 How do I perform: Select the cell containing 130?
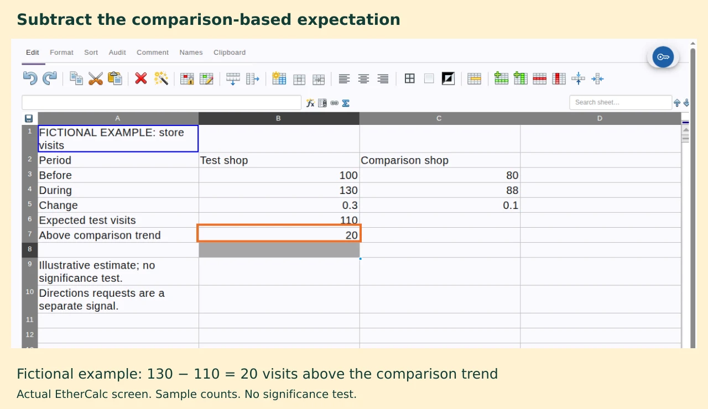pyautogui.click(x=279, y=190)
